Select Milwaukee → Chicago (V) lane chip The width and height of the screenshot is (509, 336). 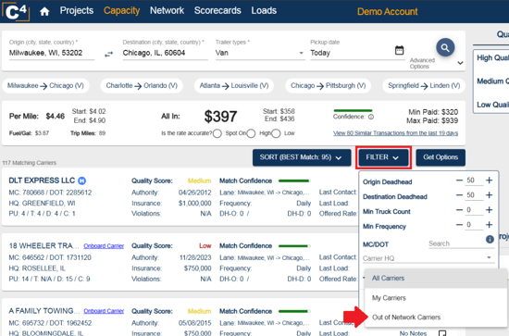click(45, 86)
